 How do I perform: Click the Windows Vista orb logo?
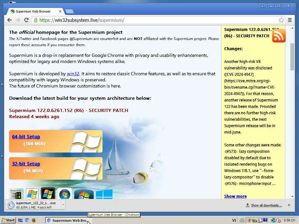[65, 194]
